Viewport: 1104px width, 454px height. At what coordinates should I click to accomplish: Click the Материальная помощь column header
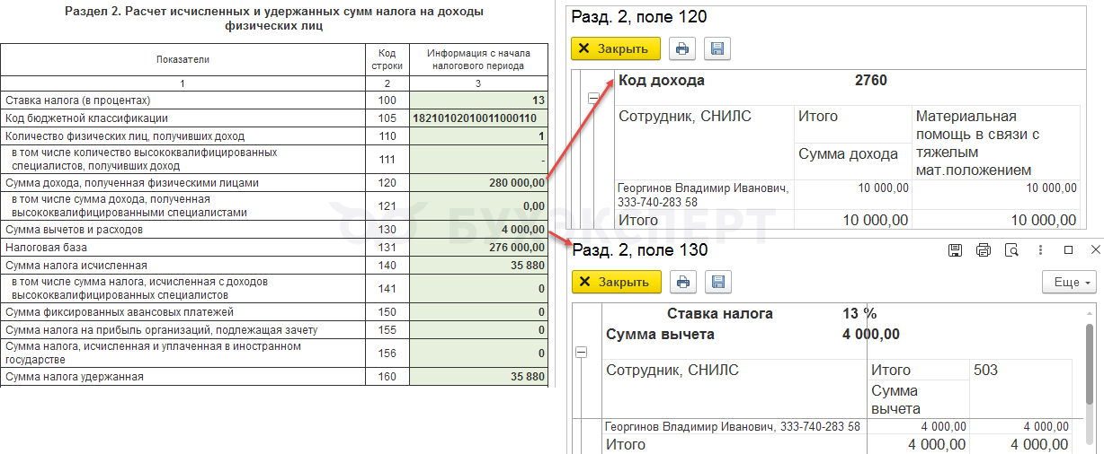pyautogui.click(x=976, y=143)
